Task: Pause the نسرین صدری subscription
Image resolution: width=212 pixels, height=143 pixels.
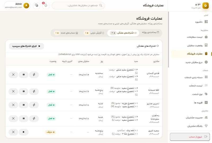Action: pyautogui.click(x=24, y=105)
